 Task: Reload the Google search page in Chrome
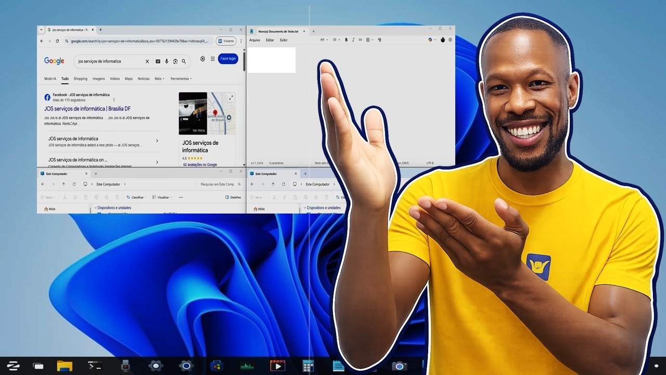click(x=57, y=41)
